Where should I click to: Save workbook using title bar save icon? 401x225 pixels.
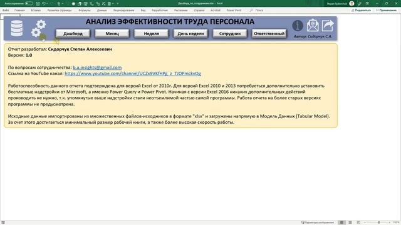point(38,4)
